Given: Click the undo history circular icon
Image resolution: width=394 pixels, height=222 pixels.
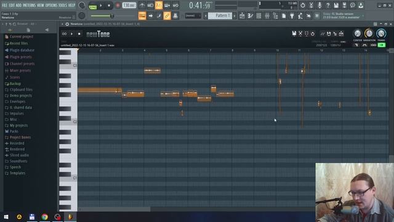Looking at the screenshot, I should pos(302,6).
